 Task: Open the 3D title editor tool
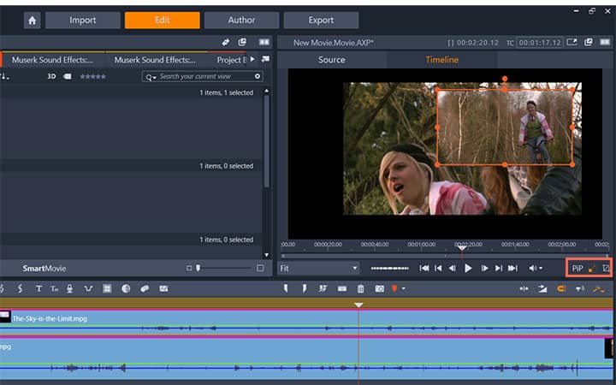pos(54,289)
